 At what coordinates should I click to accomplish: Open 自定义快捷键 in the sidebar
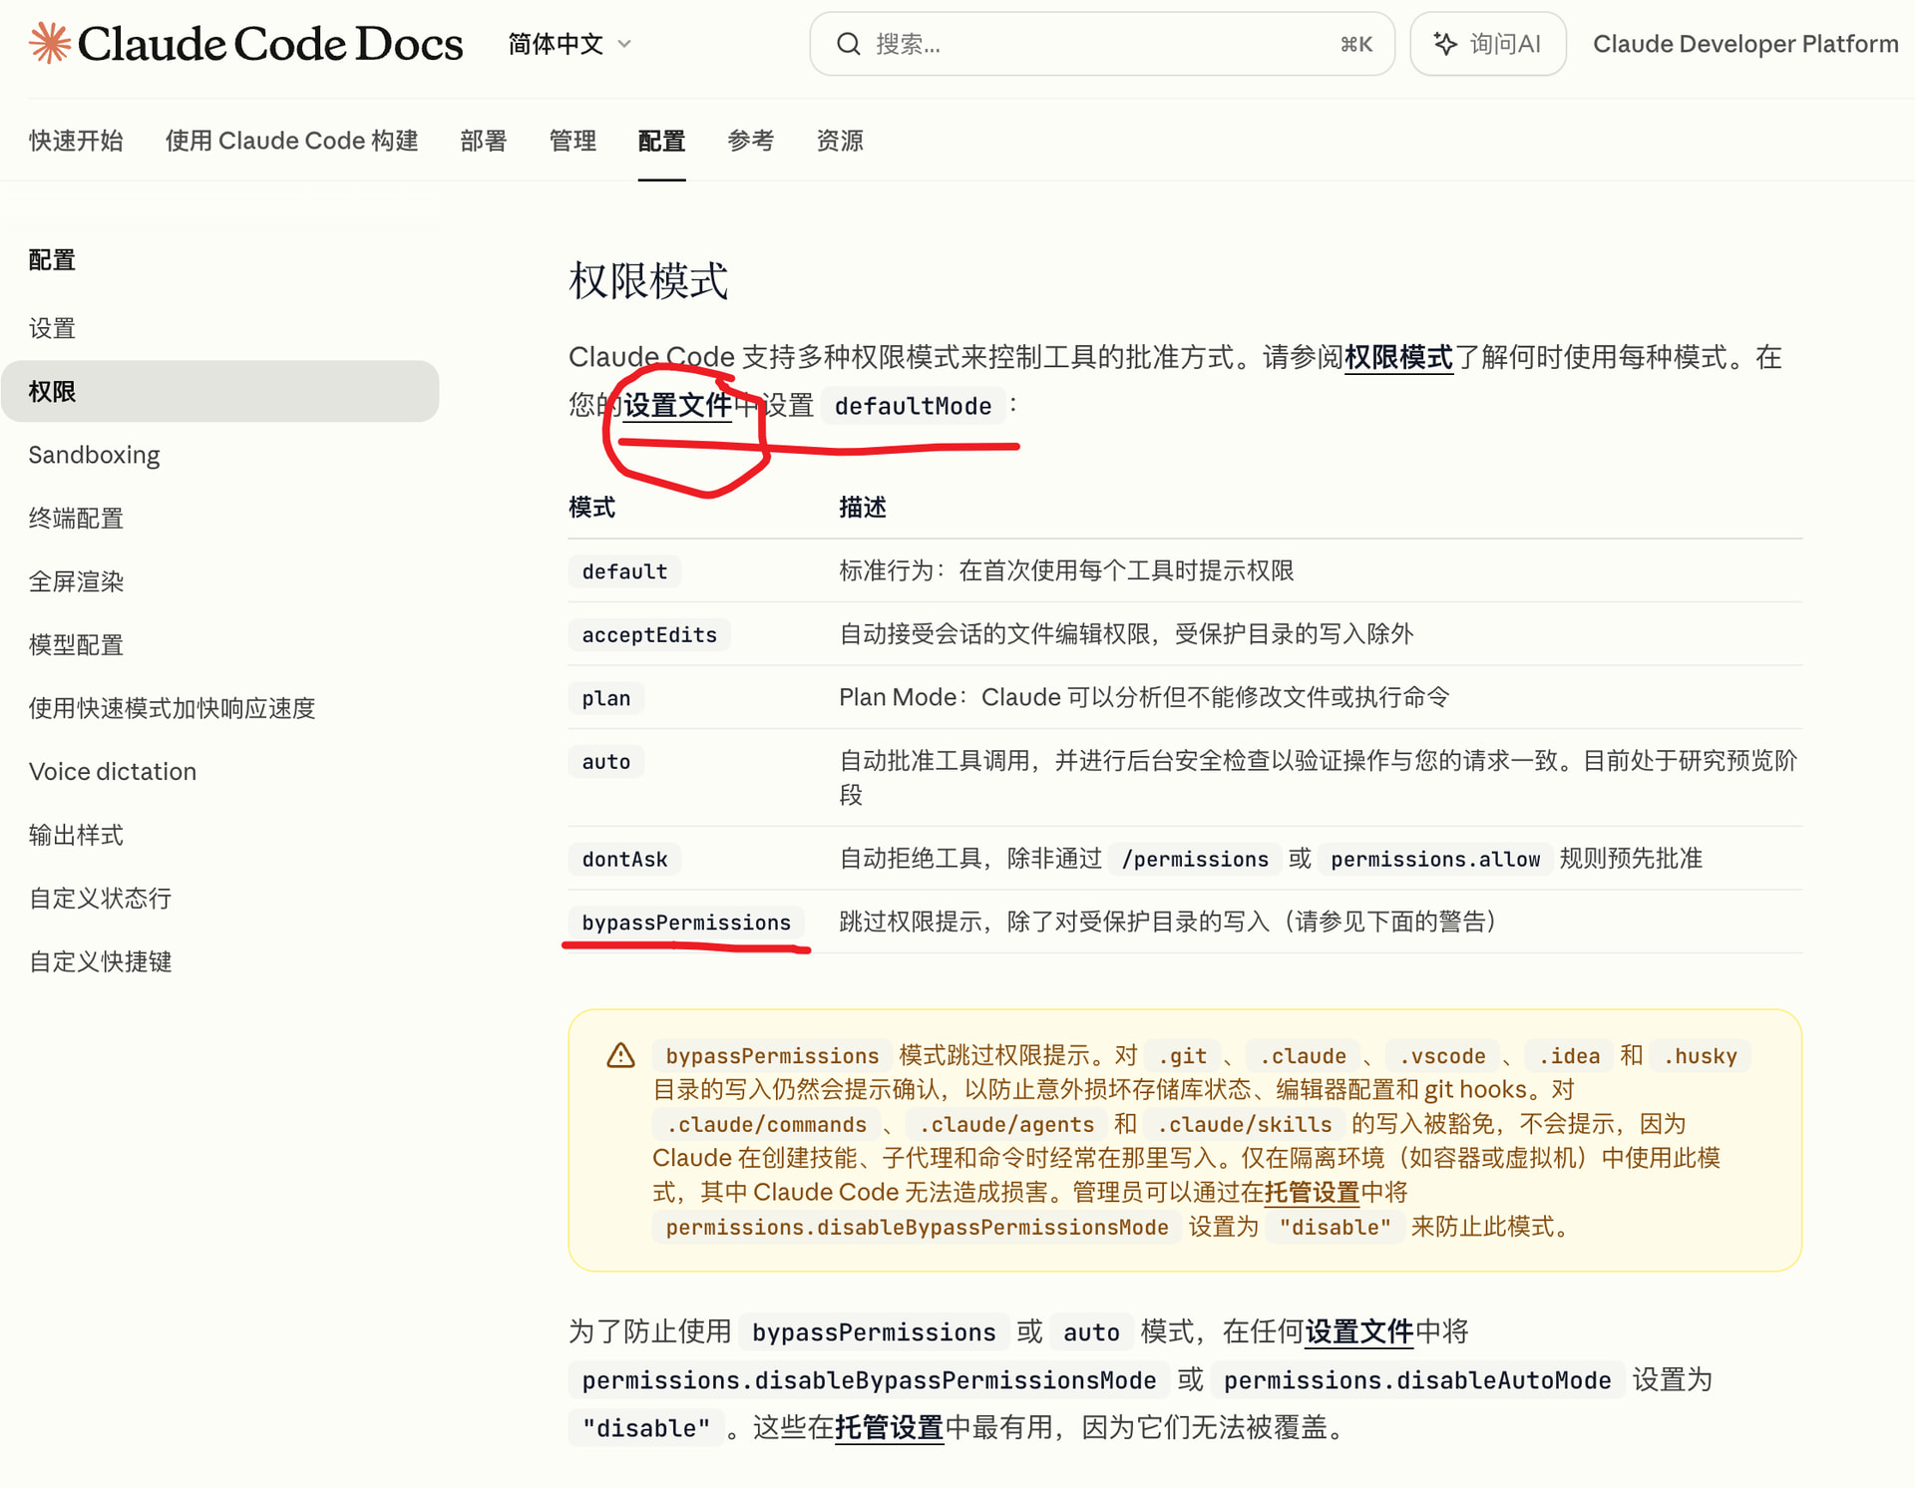(x=100, y=961)
